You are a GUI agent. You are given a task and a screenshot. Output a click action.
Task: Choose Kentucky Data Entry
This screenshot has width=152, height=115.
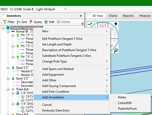tap(72, 110)
